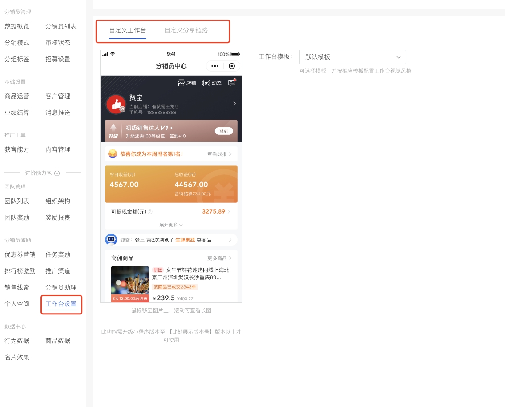Select 业绩结算 in sidebar

(17, 113)
